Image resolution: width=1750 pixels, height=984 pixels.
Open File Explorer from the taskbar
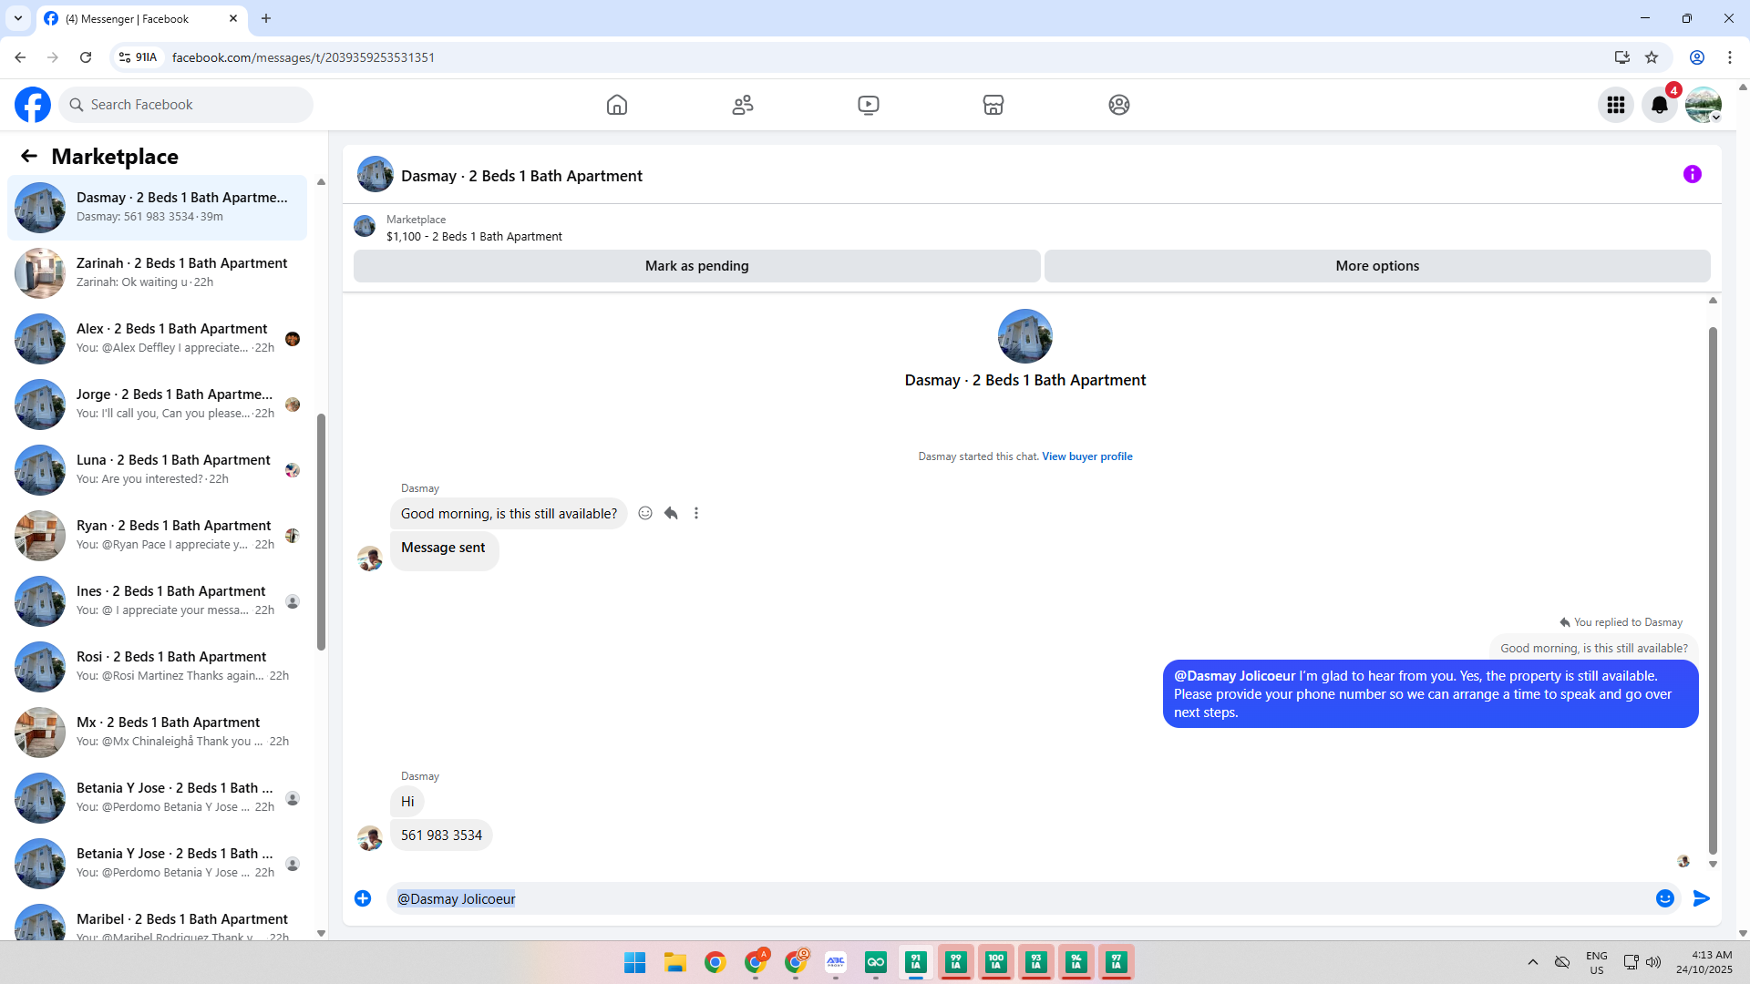pyautogui.click(x=675, y=962)
